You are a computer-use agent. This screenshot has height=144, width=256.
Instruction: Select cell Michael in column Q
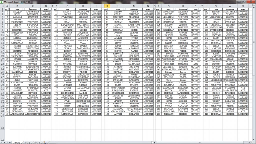tap(169, 72)
